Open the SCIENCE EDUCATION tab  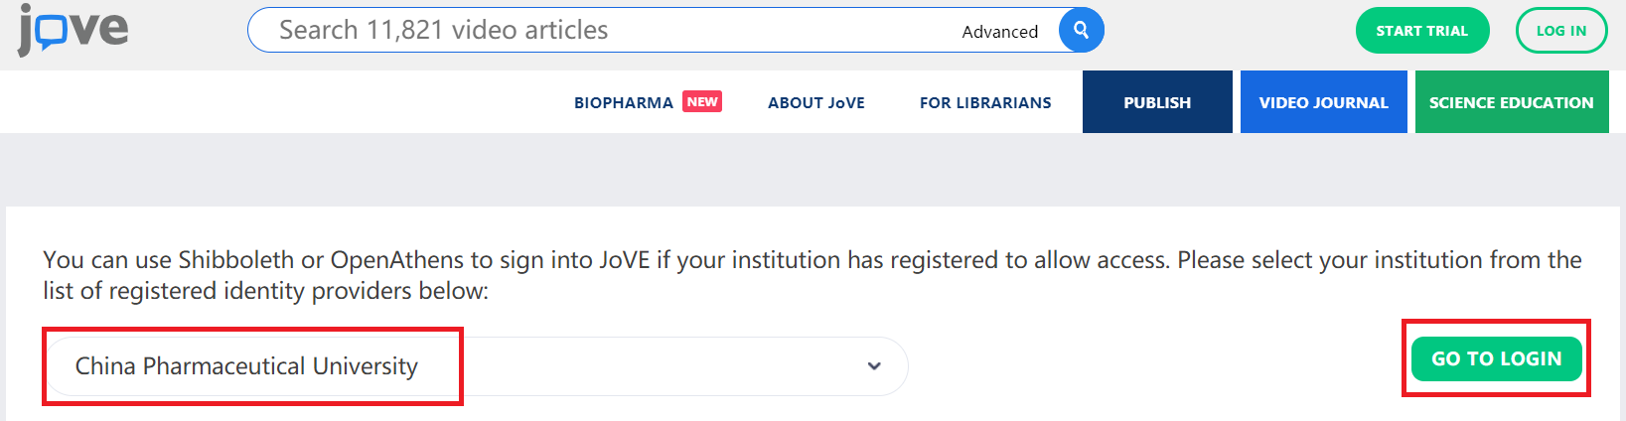click(1511, 102)
